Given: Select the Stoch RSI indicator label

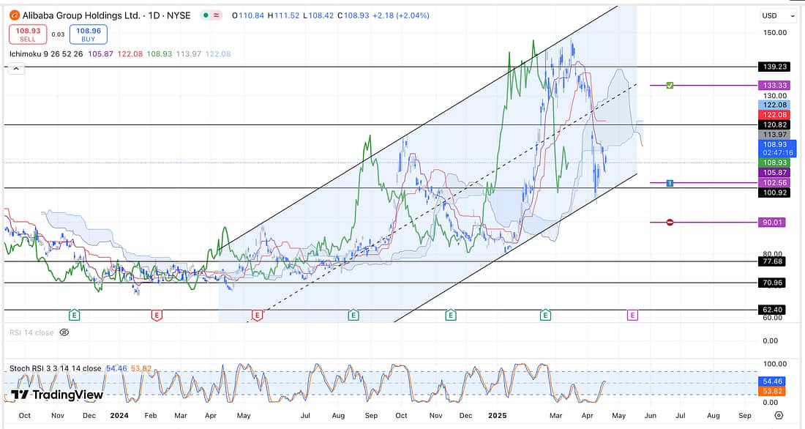Looking at the screenshot, I should 55,368.
